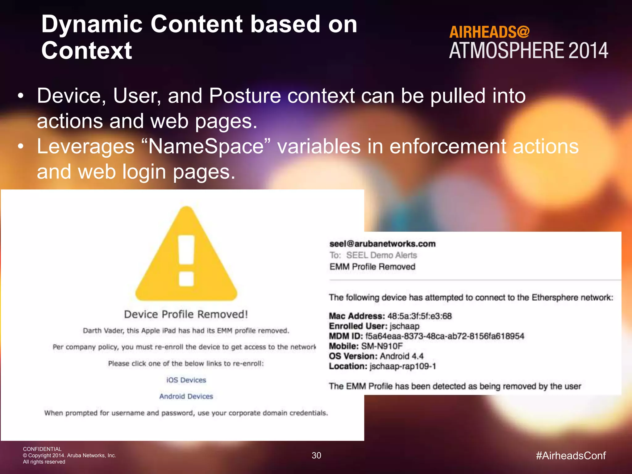Image resolution: width=632 pixels, height=474 pixels.
Task: Click the Device Profile Removed! heading
Action: click(186, 314)
